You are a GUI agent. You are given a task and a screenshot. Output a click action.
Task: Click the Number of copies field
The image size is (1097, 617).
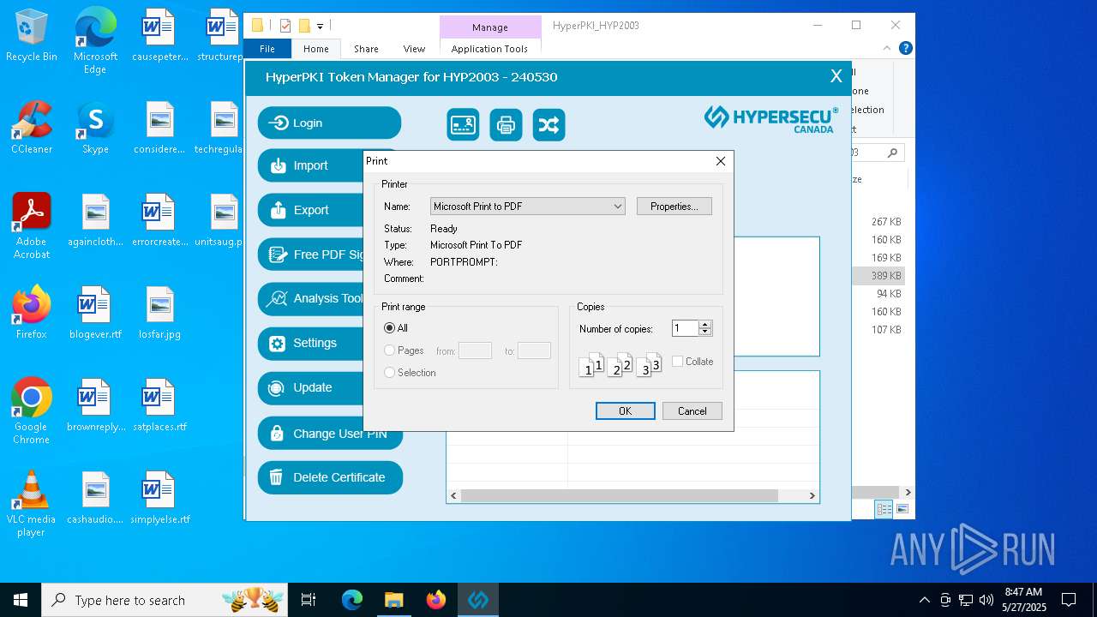[x=685, y=328]
